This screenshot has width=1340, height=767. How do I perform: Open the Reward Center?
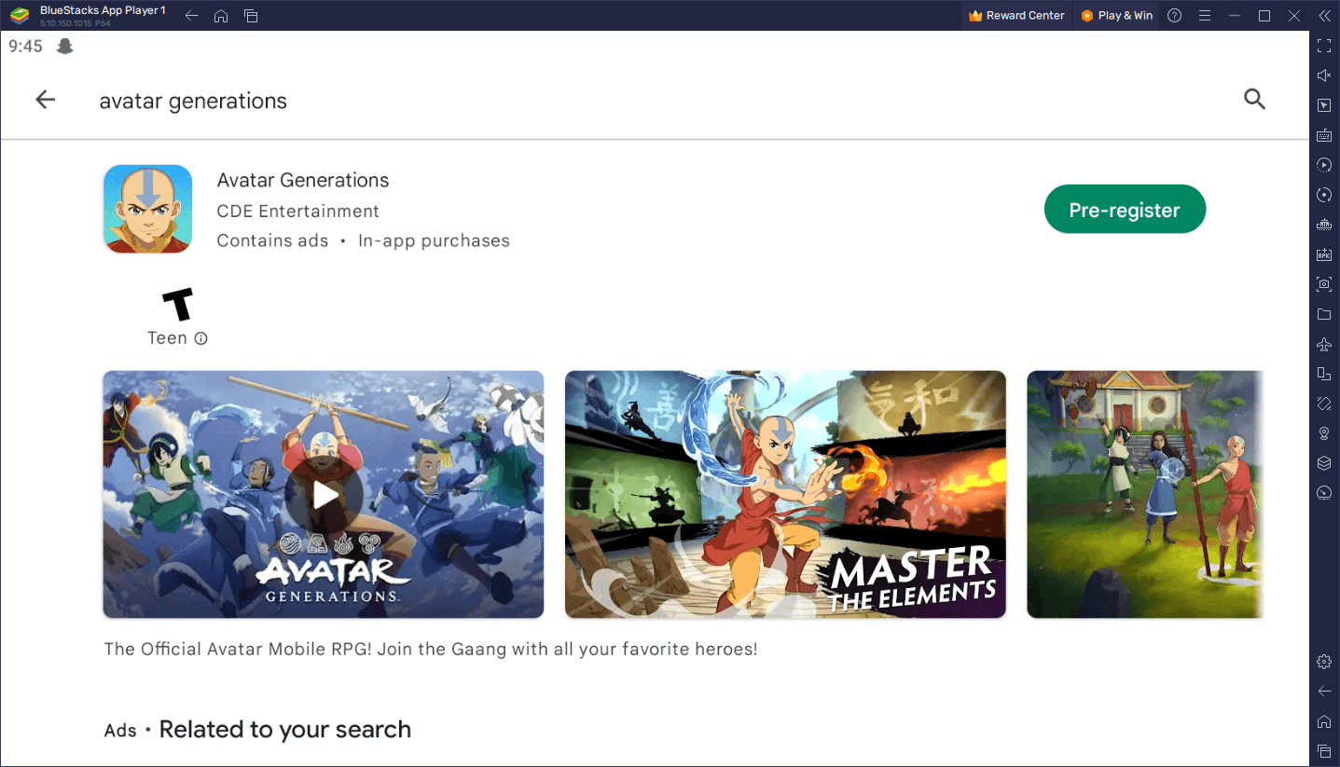[1016, 16]
